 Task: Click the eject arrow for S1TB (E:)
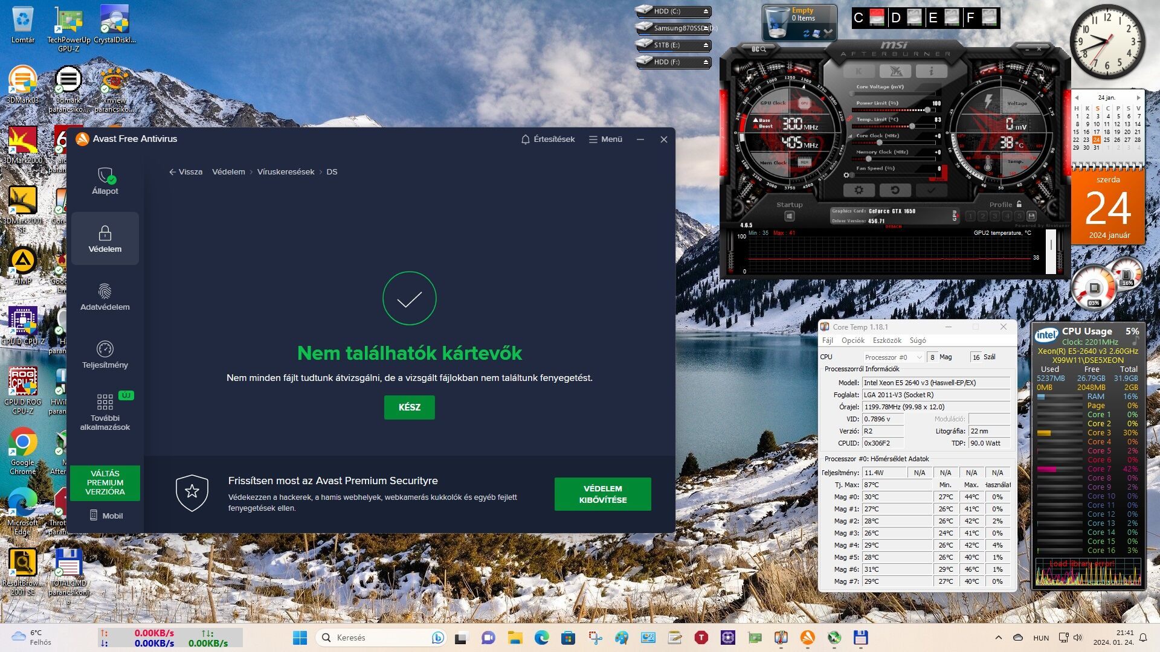pyautogui.click(x=705, y=45)
